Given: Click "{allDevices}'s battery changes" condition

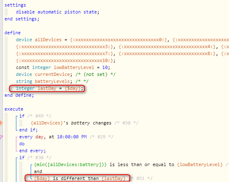Looking at the screenshot, I should 71,123.
